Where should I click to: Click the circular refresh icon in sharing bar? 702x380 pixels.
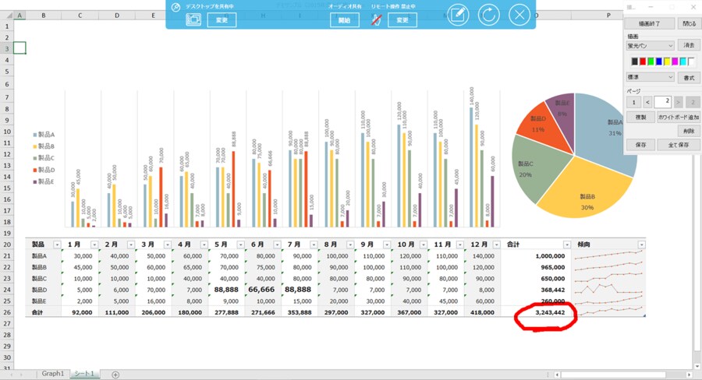(489, 15)
